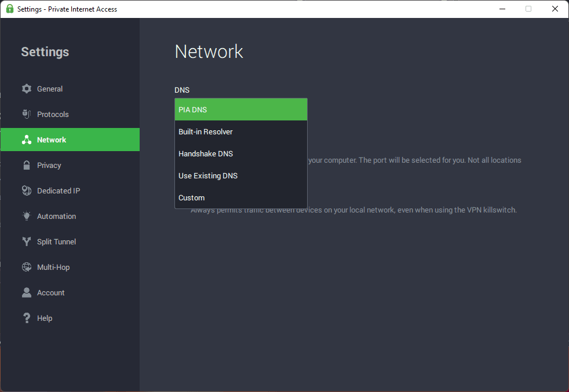569x392 pixels.
Task: Select Use Existing DNS option
Action: [240, 175]
